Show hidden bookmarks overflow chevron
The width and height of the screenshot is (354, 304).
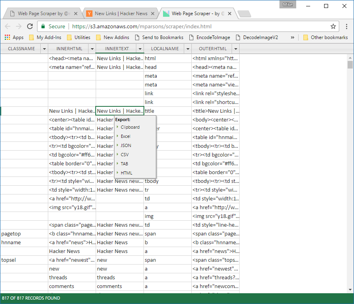tap(293, 37)
